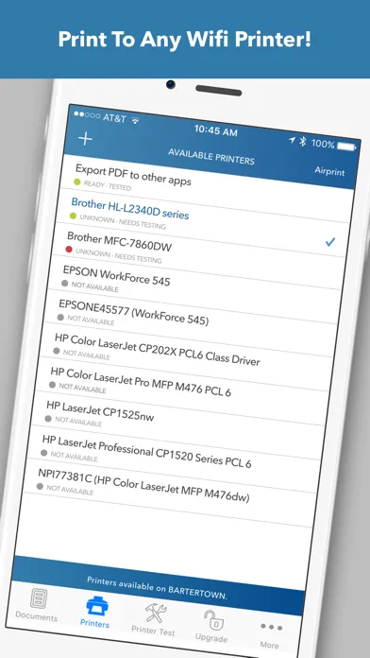Tap the AVAILABLE PRINTERS title
This screenshot has width=370, height=658.
click(211, 156)
